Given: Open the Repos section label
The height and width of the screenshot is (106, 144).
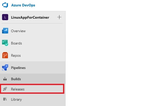Looking at the screenshot, I should tap(16, 55).
